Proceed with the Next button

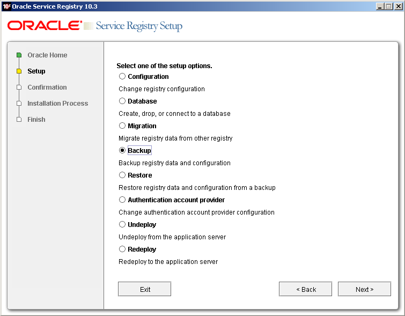[x=364, y=289]
